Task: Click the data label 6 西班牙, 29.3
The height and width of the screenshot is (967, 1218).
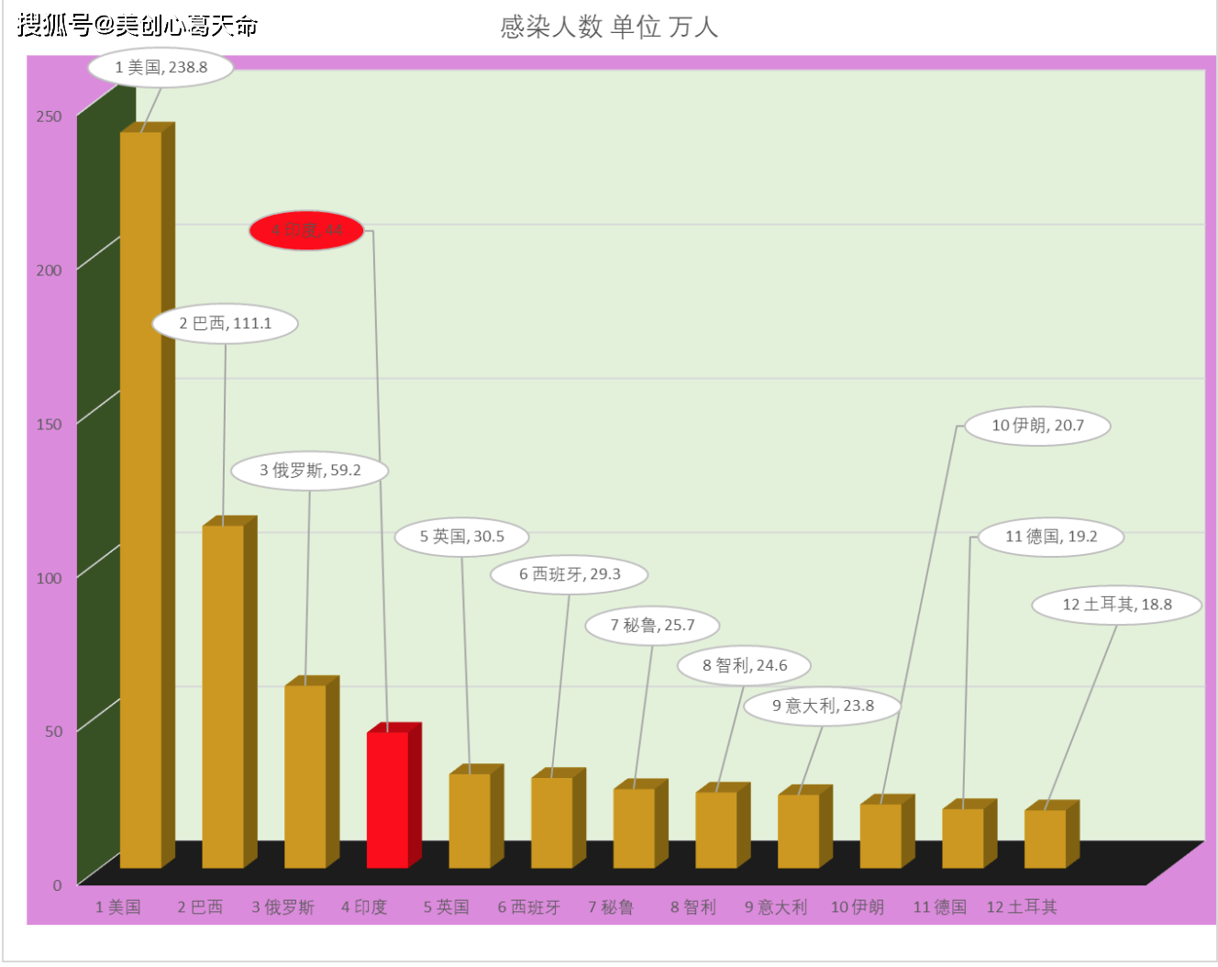Action: pos(570,574)
